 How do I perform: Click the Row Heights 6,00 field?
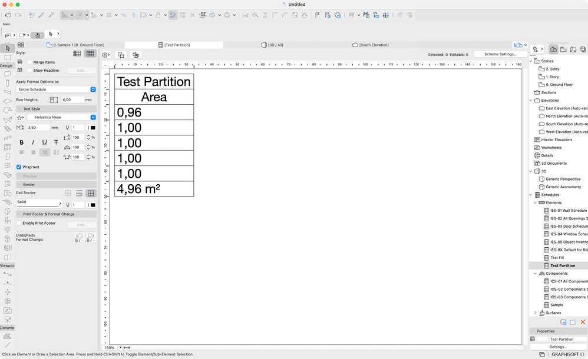[72, 100]
